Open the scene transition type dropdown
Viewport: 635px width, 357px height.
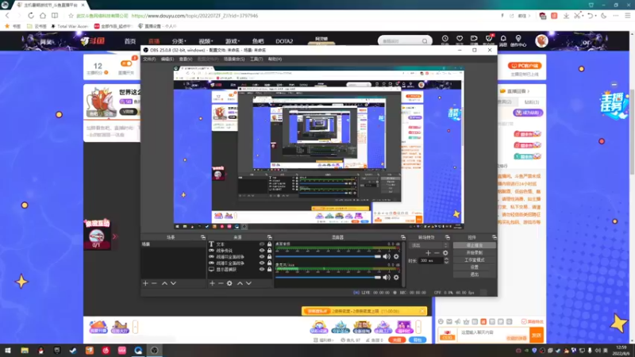429,245
